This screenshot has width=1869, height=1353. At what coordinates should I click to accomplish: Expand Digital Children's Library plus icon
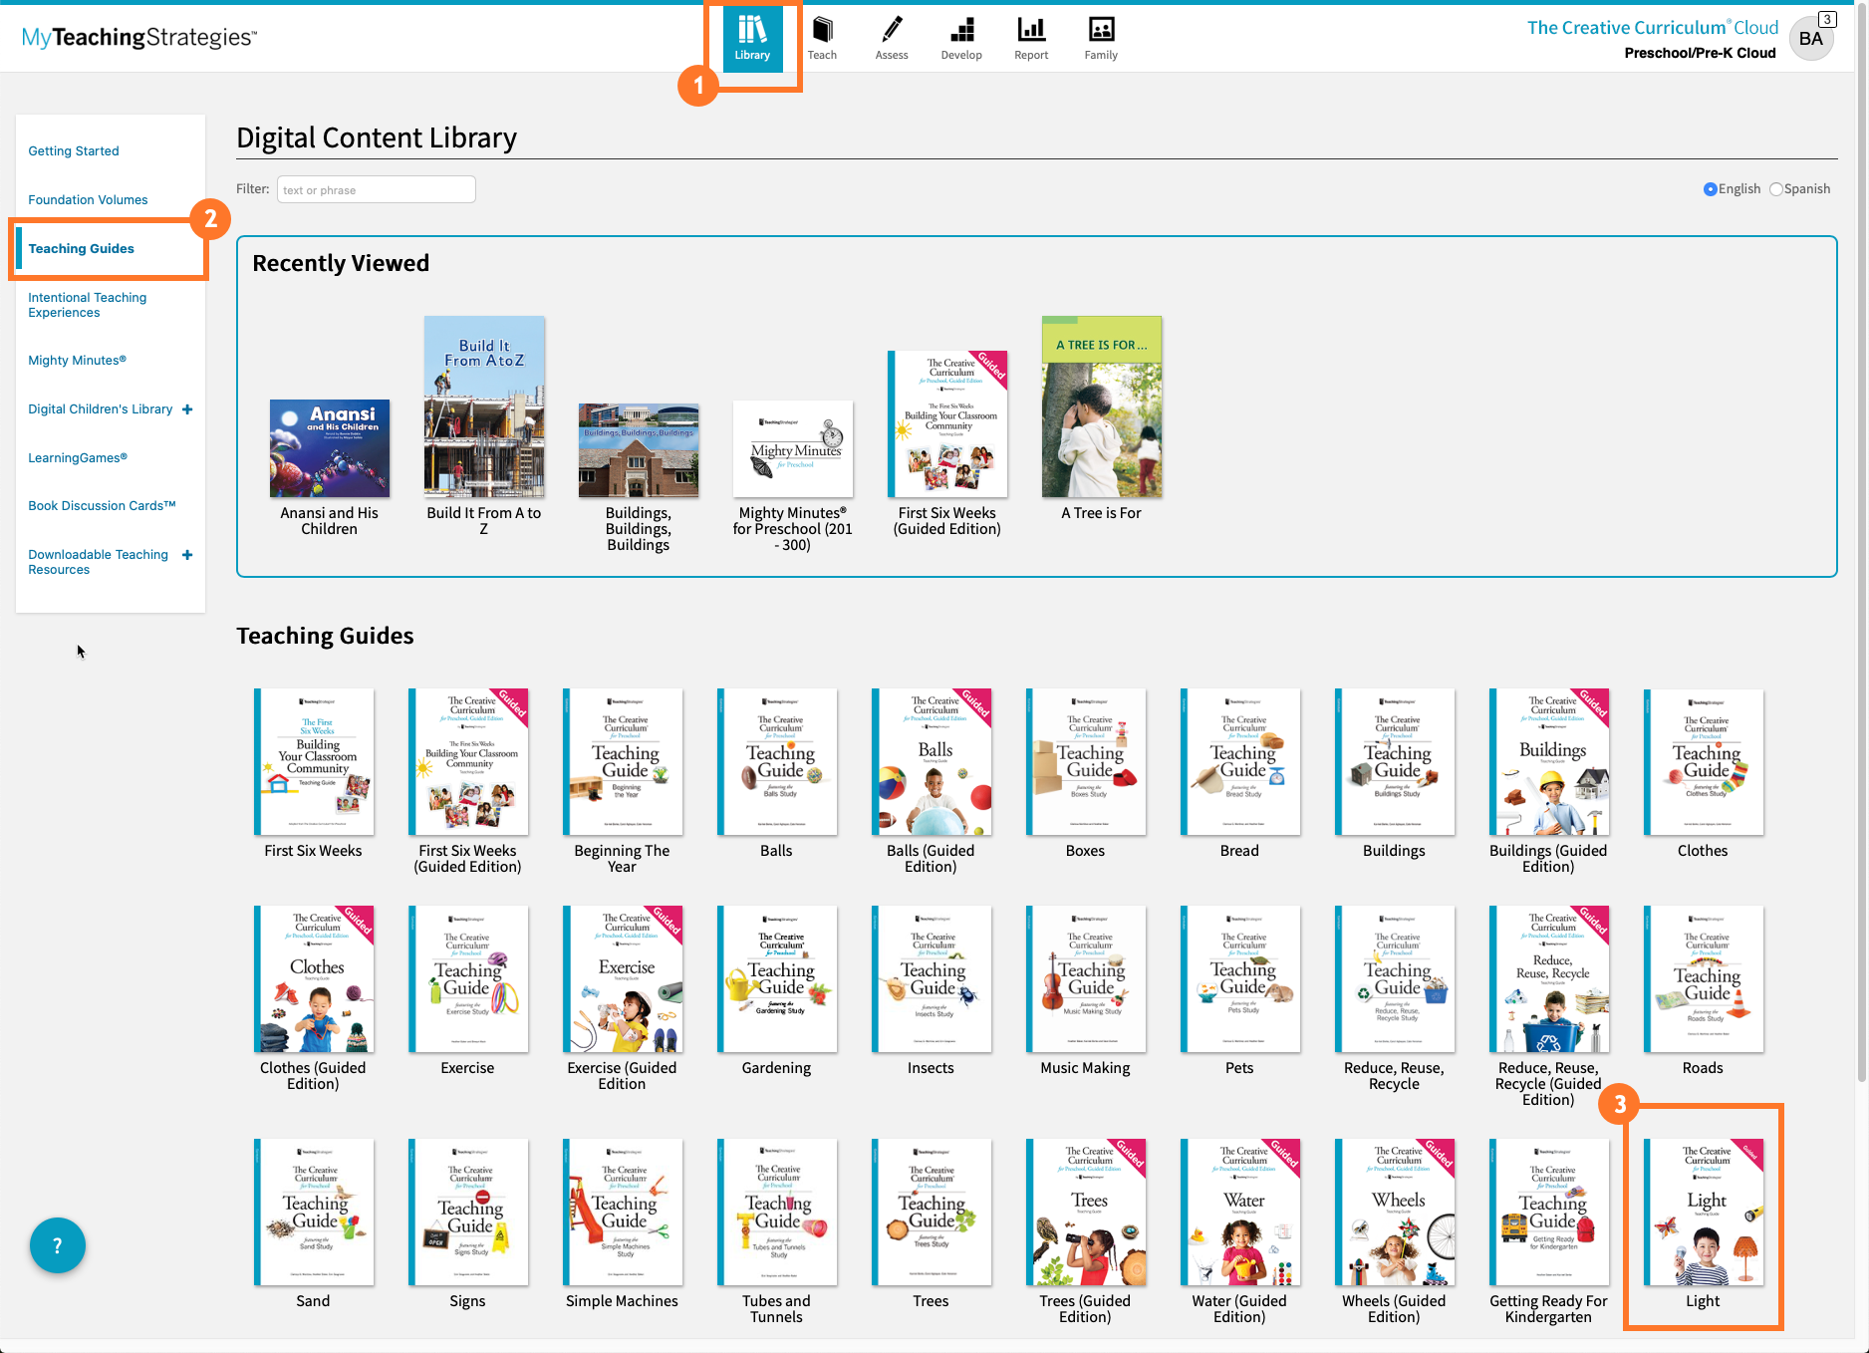click(x=187, y=409)
